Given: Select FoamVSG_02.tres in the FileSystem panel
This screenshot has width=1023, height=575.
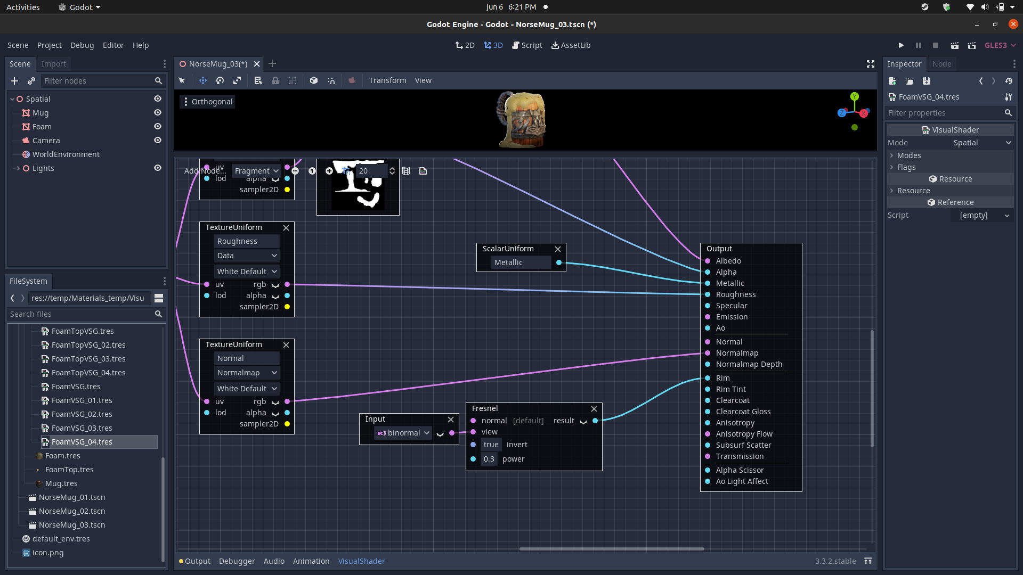Looking at the screenshot, I should point(82,414).
